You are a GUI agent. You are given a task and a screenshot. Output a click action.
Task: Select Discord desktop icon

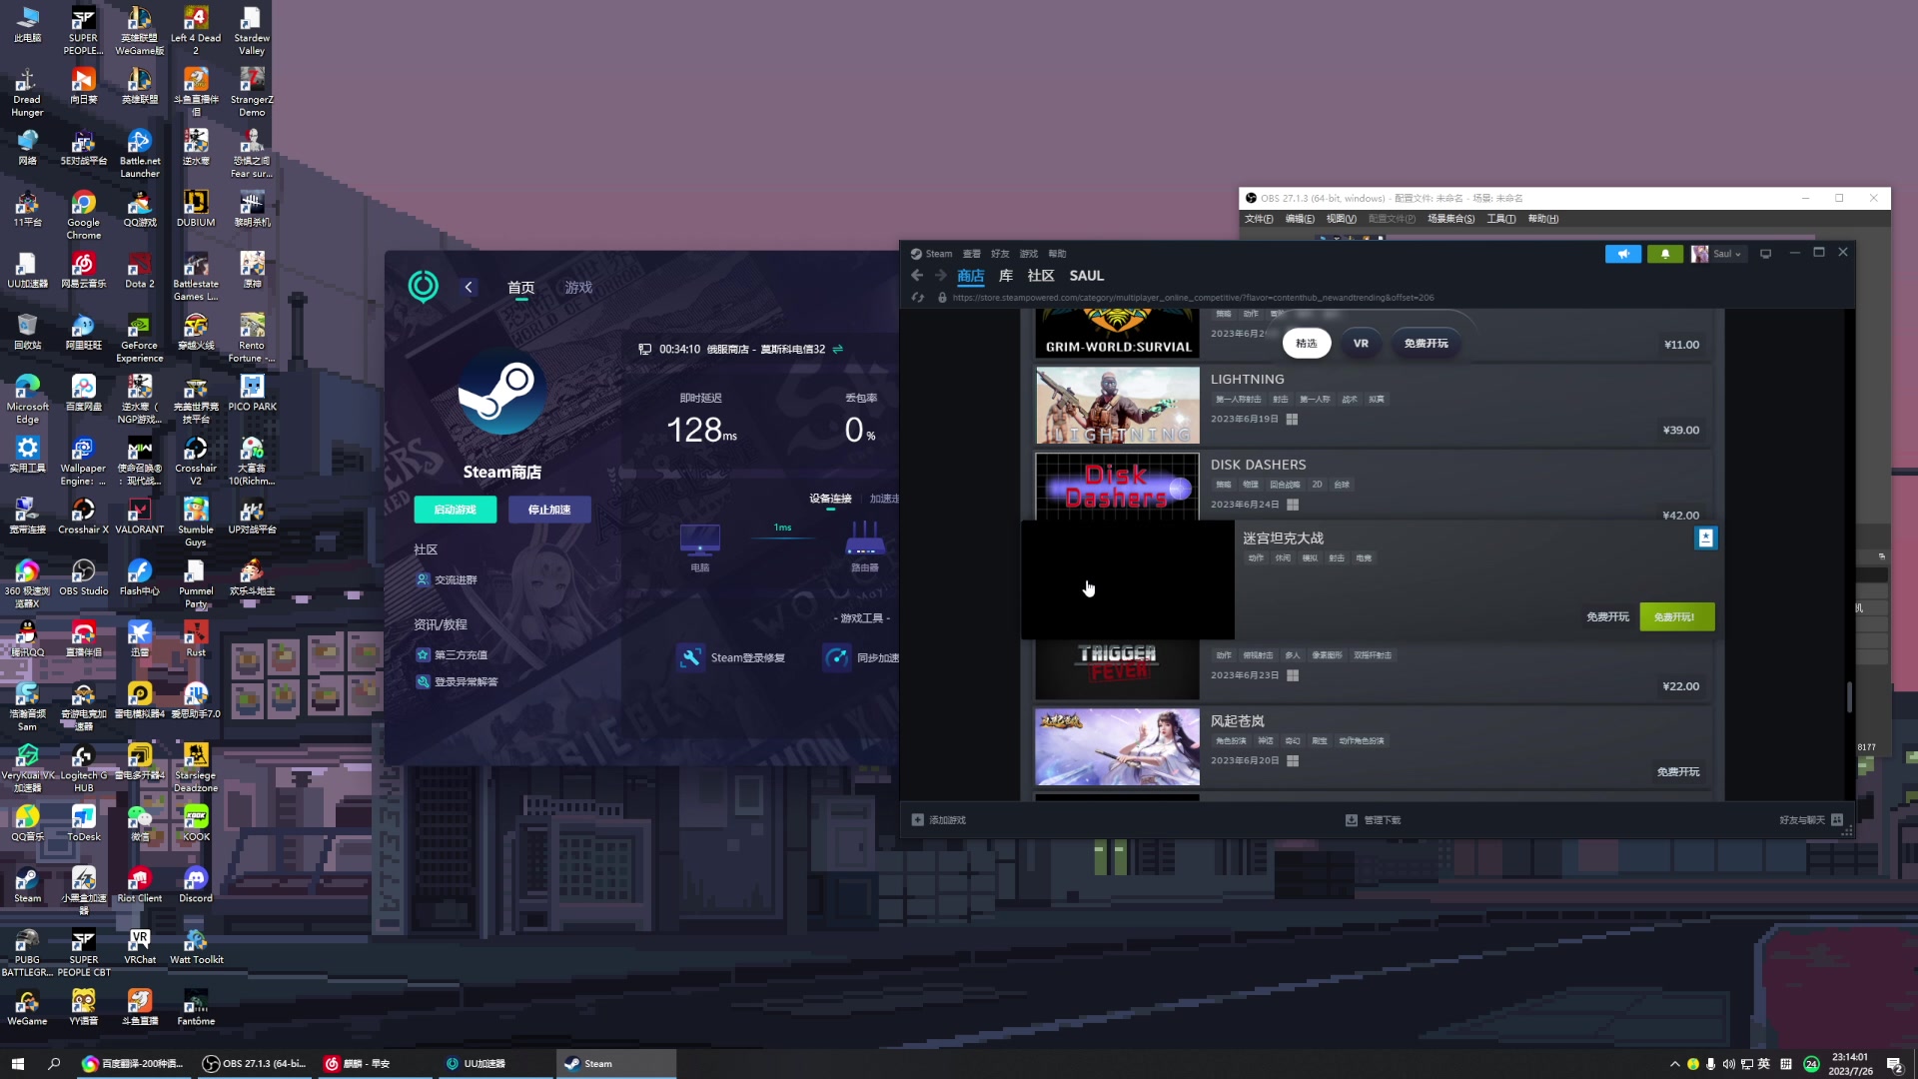196,885
